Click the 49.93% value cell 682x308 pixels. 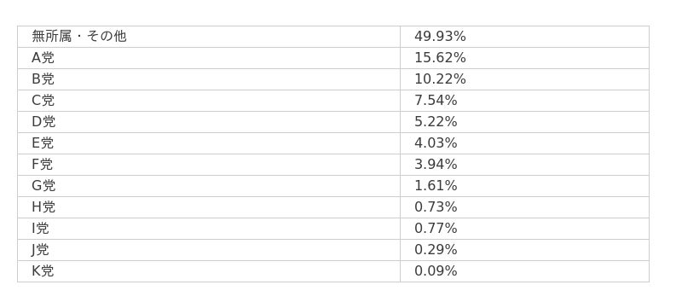(524, 37)
